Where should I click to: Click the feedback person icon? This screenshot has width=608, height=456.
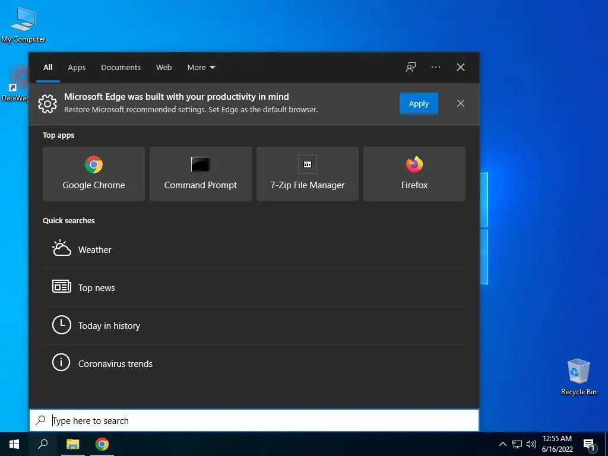pyautogui.click(x=411, y=67)
